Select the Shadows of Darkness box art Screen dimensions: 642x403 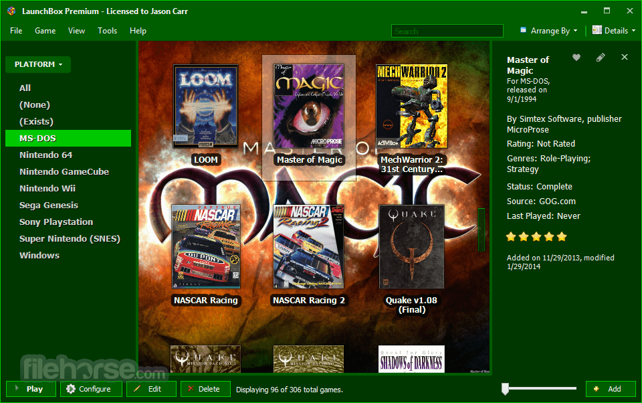click(411, 359)
